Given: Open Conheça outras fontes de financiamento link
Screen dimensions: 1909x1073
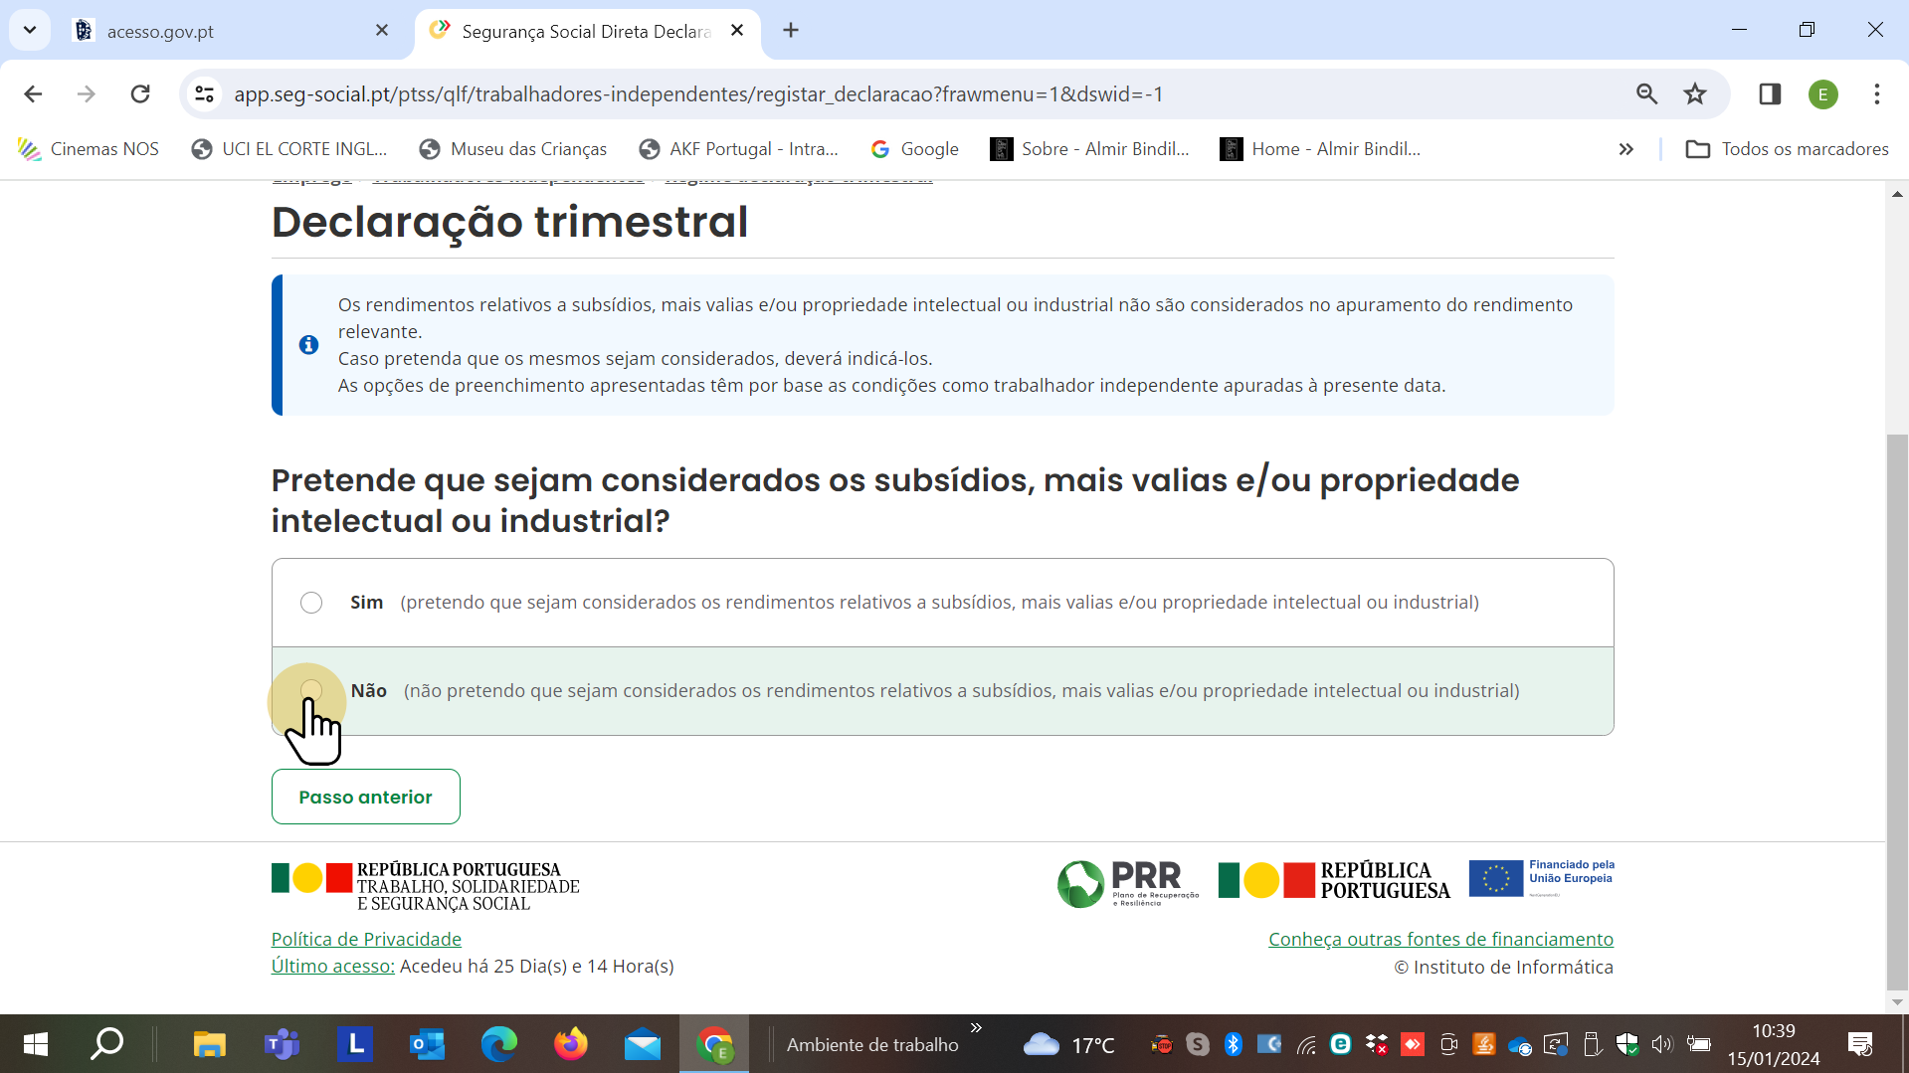Looking at the screenshot, I should click(1440, 939).
